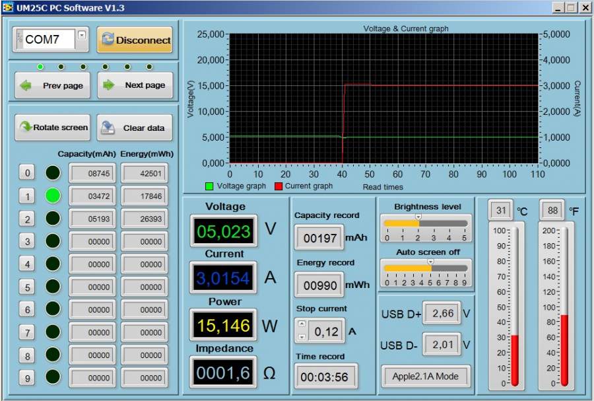
Task: Click the Current display 3,0154
Action: tap(223, 278)
